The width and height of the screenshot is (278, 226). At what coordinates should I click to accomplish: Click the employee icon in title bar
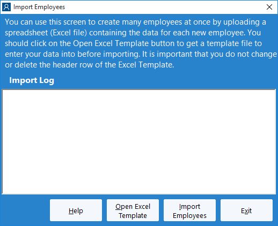pos(6,7)
